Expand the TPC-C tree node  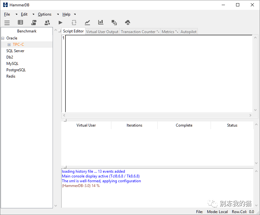(9, 45)
